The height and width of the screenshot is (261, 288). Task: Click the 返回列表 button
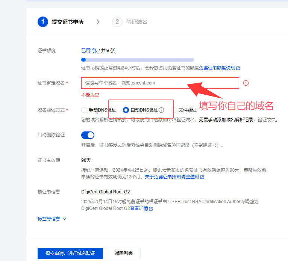coord(124,253)
